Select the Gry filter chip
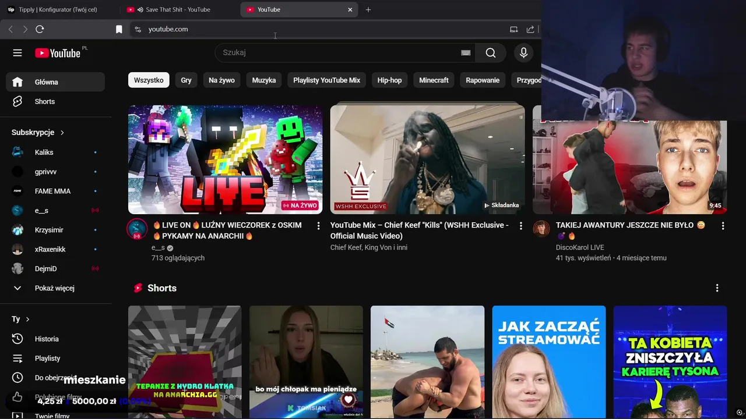This screenshot has height=419, width=746. click(x=186, y=80)
